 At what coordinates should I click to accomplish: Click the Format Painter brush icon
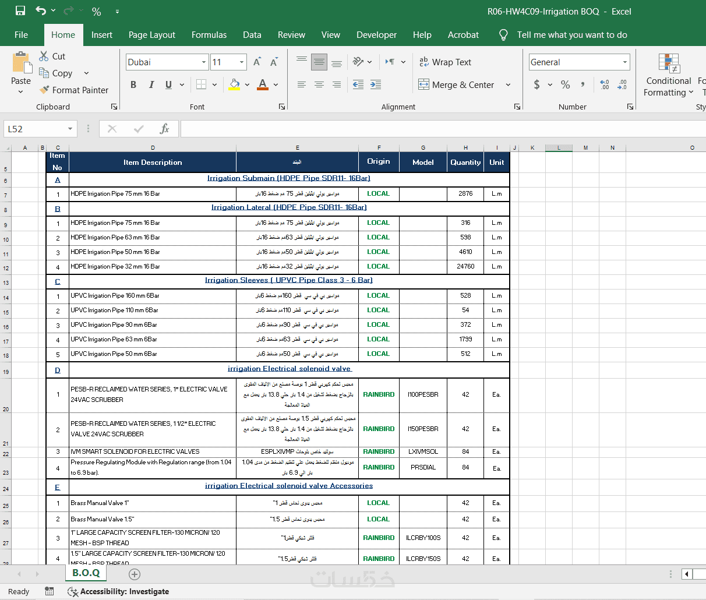44,90
